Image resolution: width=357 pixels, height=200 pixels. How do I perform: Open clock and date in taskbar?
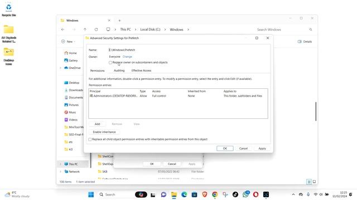point(340,194)
